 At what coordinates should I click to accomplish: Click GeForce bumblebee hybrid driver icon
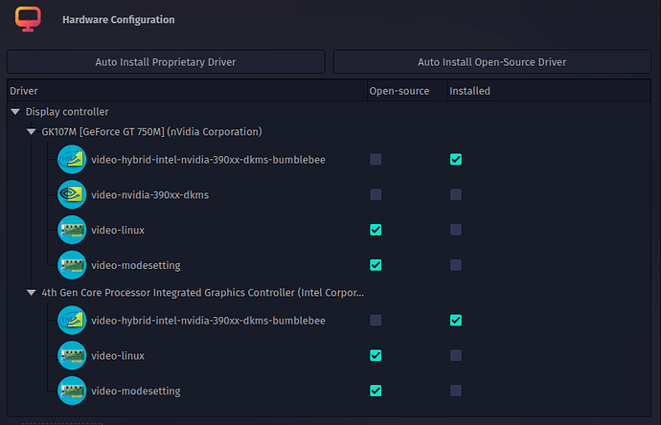(72, 160)
